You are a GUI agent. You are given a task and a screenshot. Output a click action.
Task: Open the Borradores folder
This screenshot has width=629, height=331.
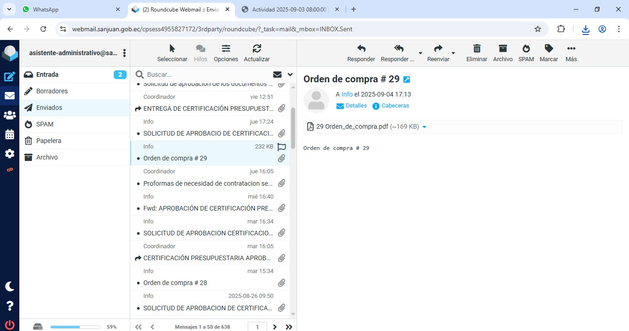click(x=52, y=91)
